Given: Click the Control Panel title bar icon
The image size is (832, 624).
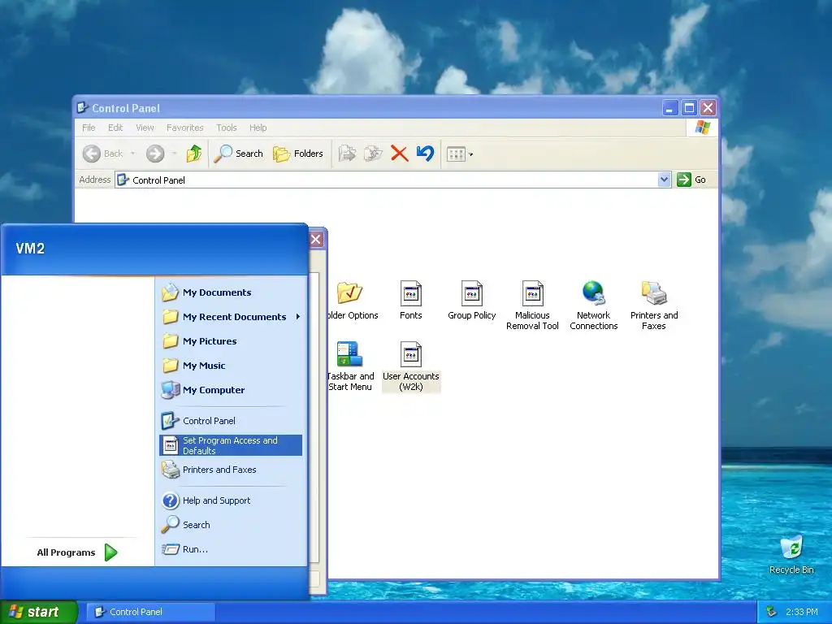Looking at the screenshot, I should pos(82,108).
